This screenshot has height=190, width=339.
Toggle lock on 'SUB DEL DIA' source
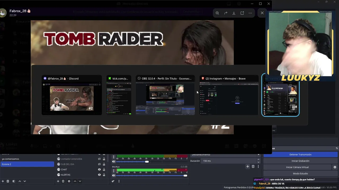point(104,164)
